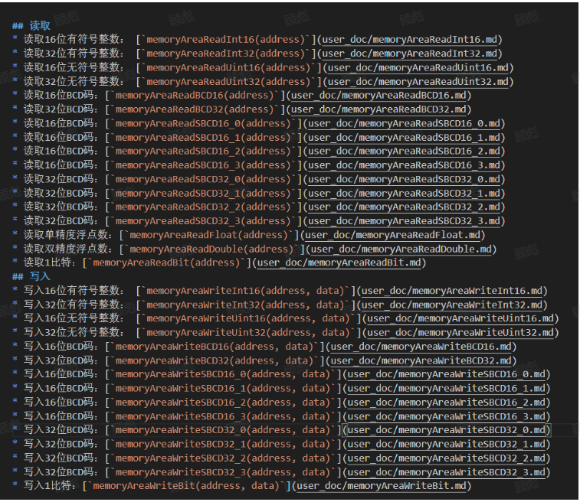Follow the user_doc/memoryAreaWriteUint32.md link
Viewport: 580px width, 502px height.
(462, 333)
